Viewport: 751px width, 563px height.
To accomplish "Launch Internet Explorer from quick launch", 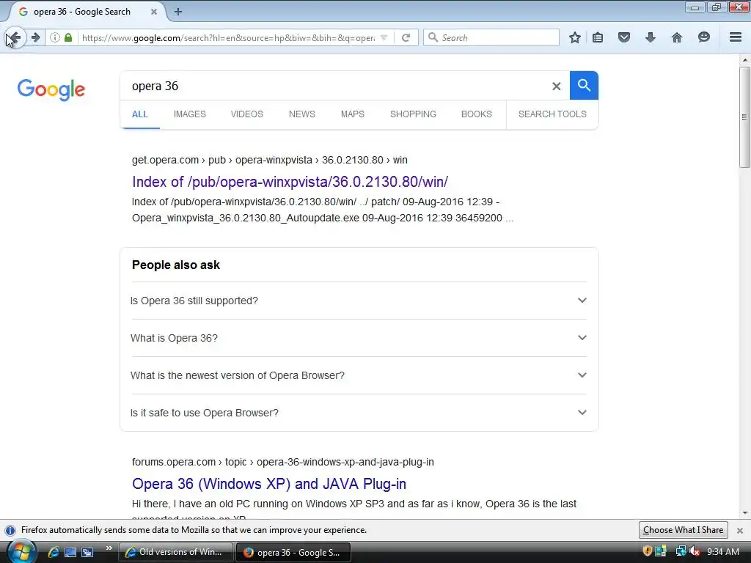I will click(x=53, y=552).
